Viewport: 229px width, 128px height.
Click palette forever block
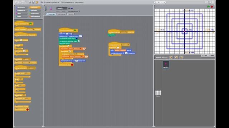(19, 47)
